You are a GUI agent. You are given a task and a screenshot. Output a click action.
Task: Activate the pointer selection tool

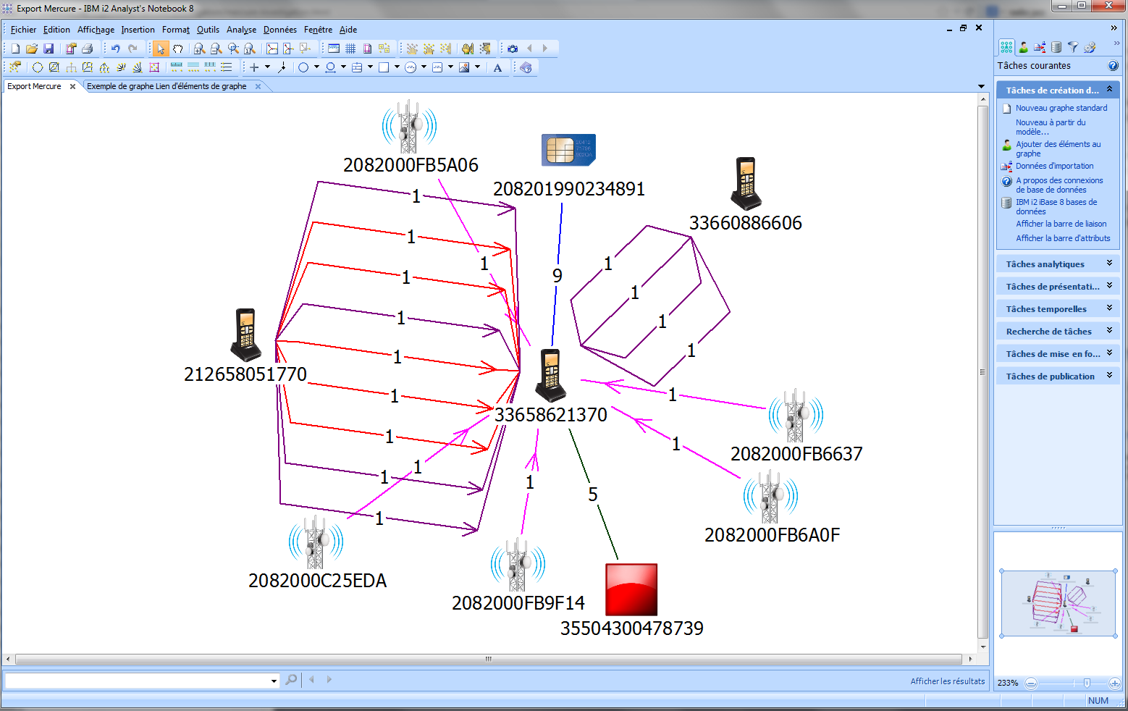160,49
